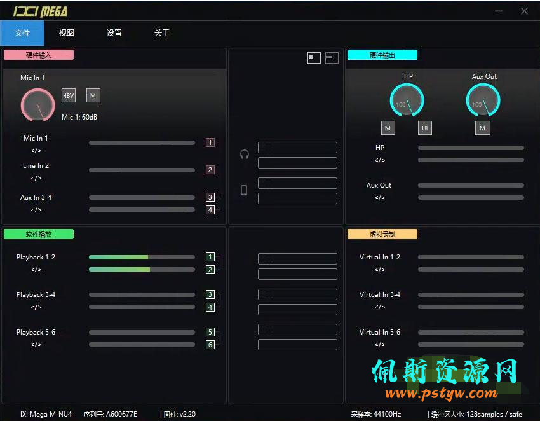Click the phone device routing icon

(244, 190)
